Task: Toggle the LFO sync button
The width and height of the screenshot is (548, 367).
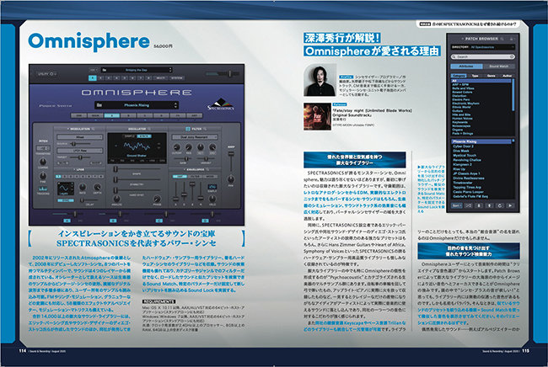Action: tap(66, 200)
